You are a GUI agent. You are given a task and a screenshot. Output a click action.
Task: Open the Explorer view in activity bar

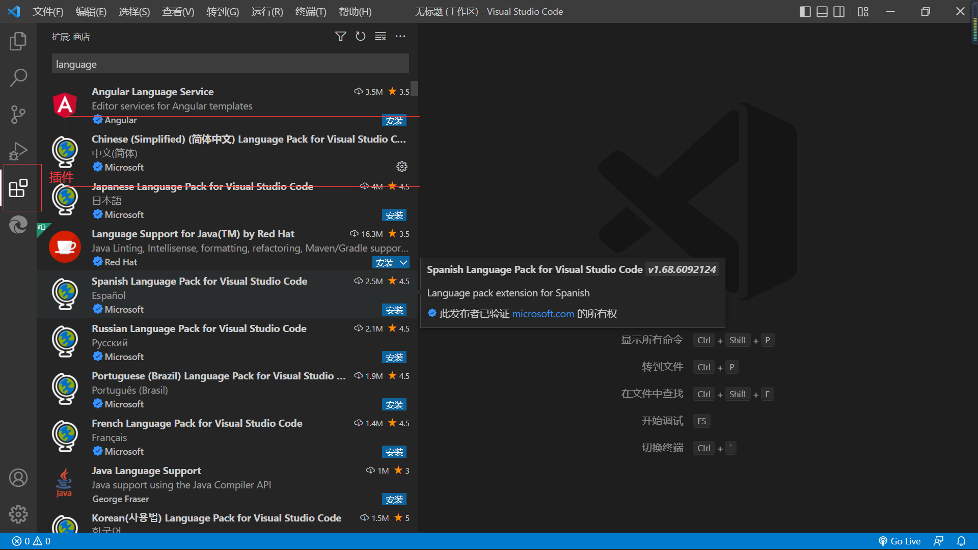pyautogui.click(x=18, y=41)
